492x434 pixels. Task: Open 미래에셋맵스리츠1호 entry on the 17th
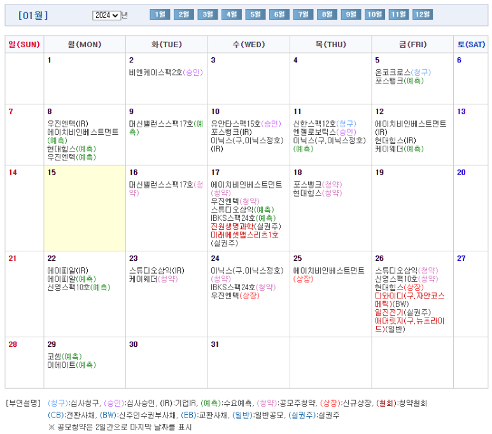click(245, 239)
